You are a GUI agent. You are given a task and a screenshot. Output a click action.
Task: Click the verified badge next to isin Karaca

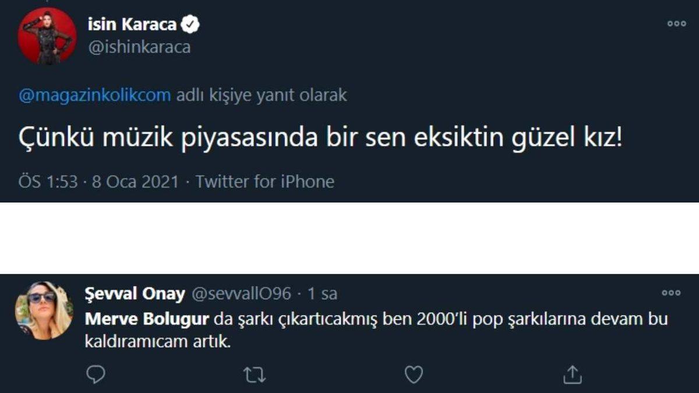(189, 23)
